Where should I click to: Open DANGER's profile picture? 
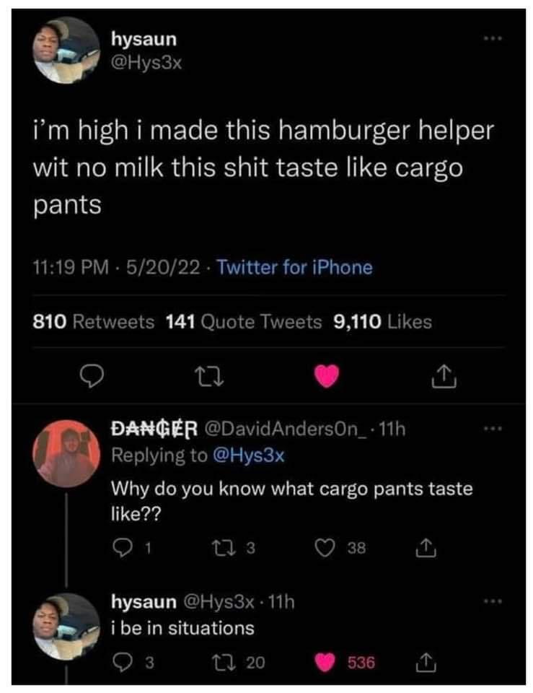point(66,453)
